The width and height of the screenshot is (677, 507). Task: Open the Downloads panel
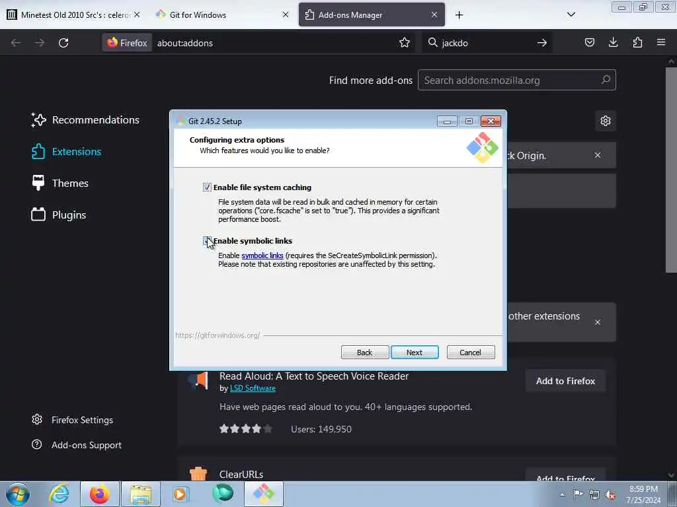point(613,42)
